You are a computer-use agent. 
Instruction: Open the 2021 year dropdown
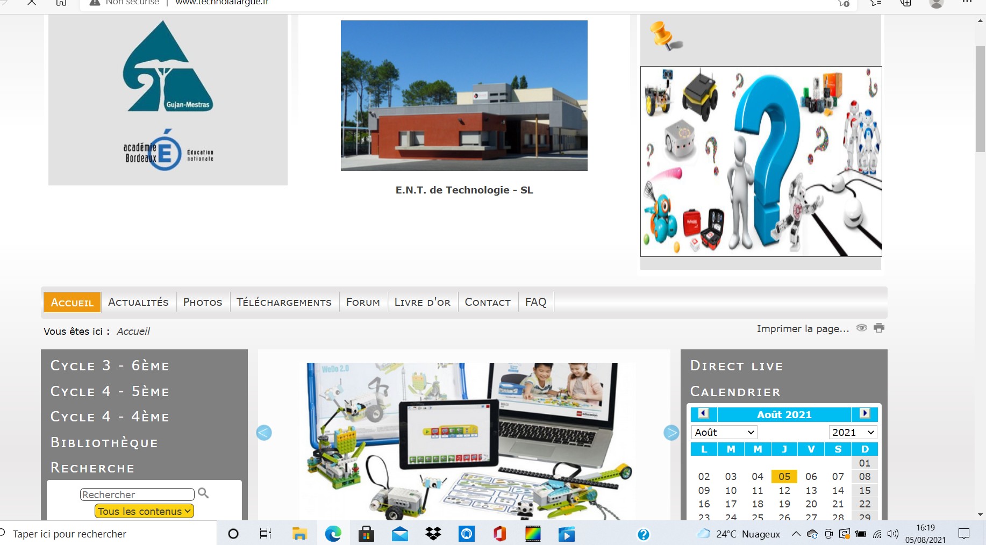[x=853, y=432]
